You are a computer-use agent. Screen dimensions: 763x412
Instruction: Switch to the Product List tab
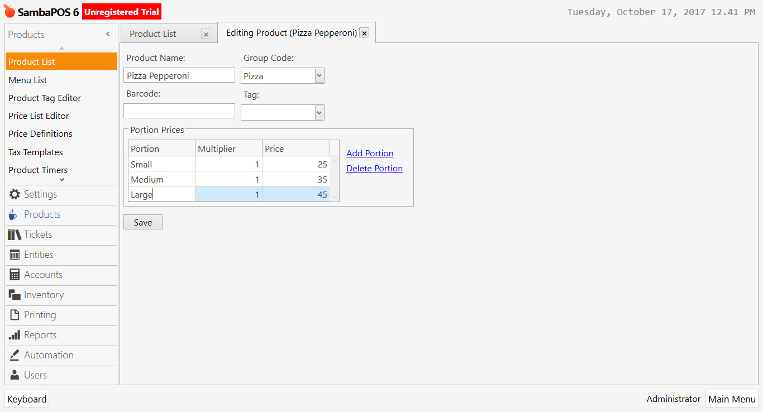[152, 33]
